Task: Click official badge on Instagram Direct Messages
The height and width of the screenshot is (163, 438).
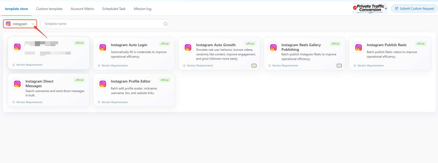Action: click(80, 80)
